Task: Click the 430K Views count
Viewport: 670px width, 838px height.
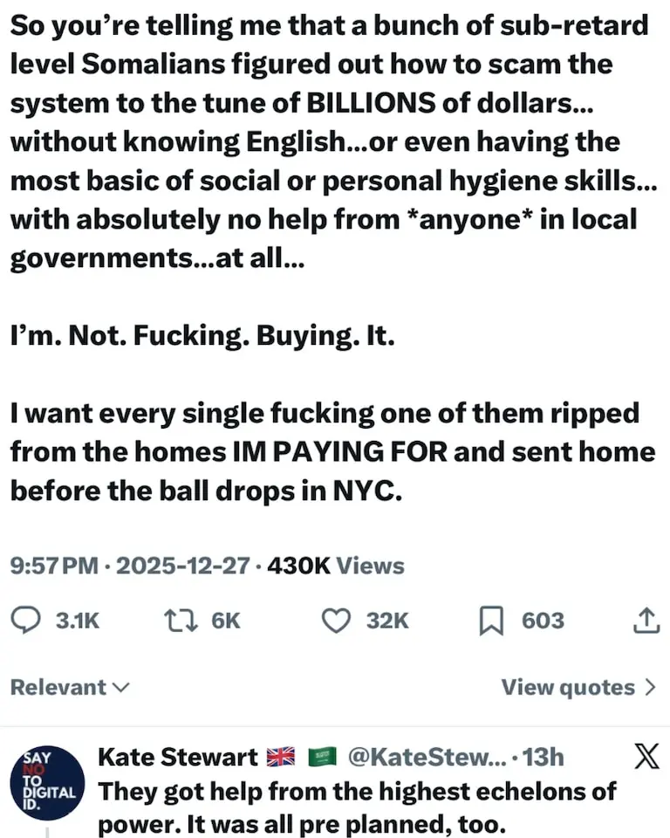Action: [336, 566]
